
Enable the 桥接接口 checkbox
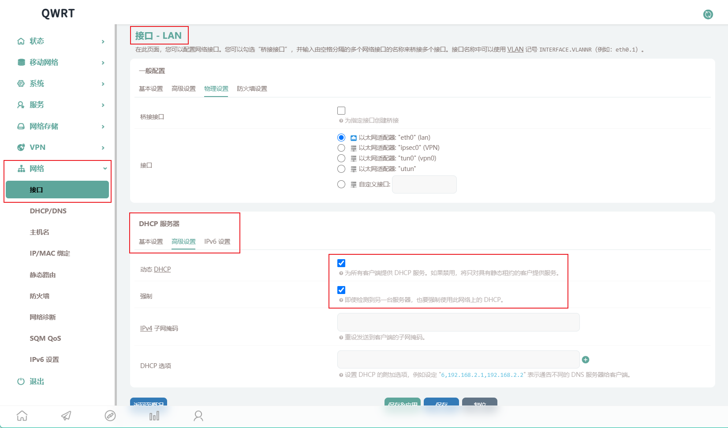click(341, 111)
